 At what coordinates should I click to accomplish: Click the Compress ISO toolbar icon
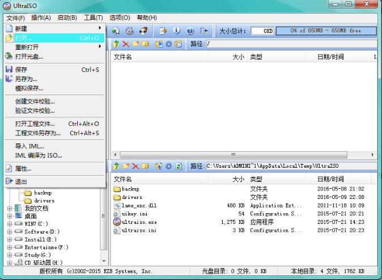[x=163, y=31]
